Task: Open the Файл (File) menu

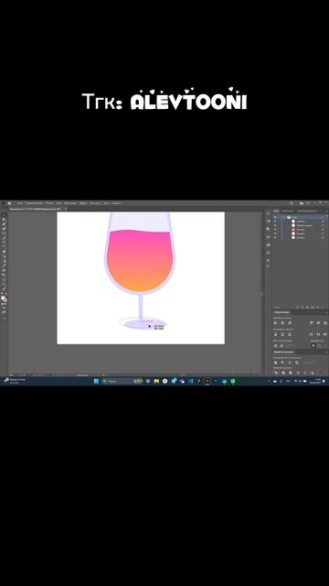Action: coord(19,203)
